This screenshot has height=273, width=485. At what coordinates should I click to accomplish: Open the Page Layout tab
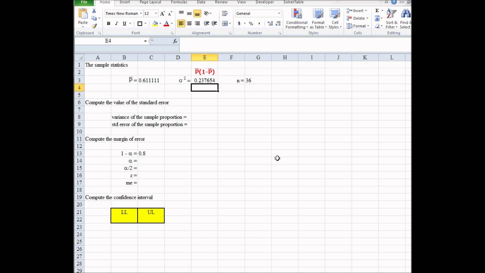[x=150, y=2]
